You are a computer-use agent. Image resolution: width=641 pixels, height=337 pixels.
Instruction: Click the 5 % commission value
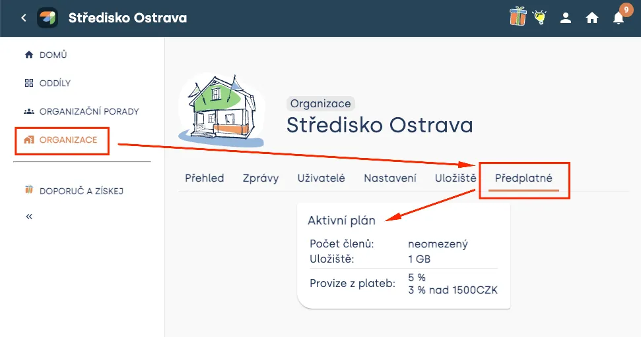tap(417, 278)
